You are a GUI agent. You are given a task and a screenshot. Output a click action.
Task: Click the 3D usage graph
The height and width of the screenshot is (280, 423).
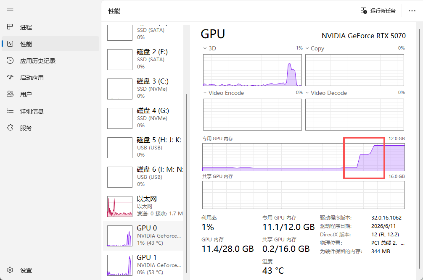252,70
